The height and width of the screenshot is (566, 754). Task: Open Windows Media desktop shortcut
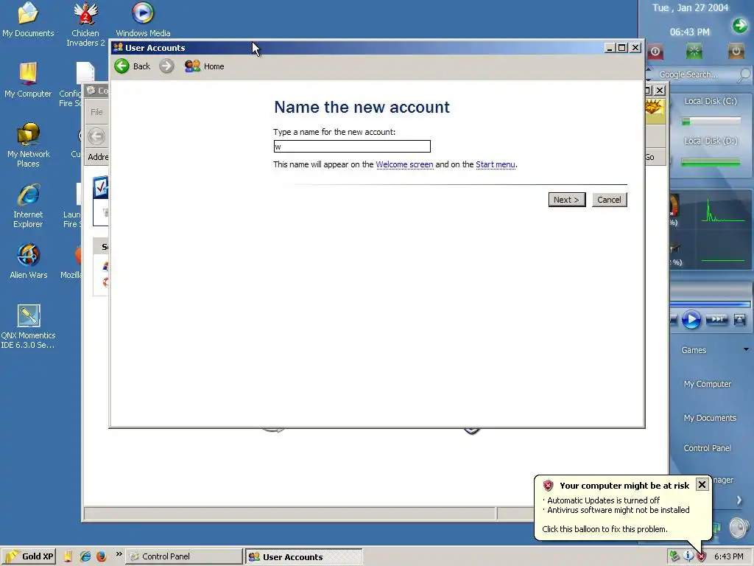point(143,20)
